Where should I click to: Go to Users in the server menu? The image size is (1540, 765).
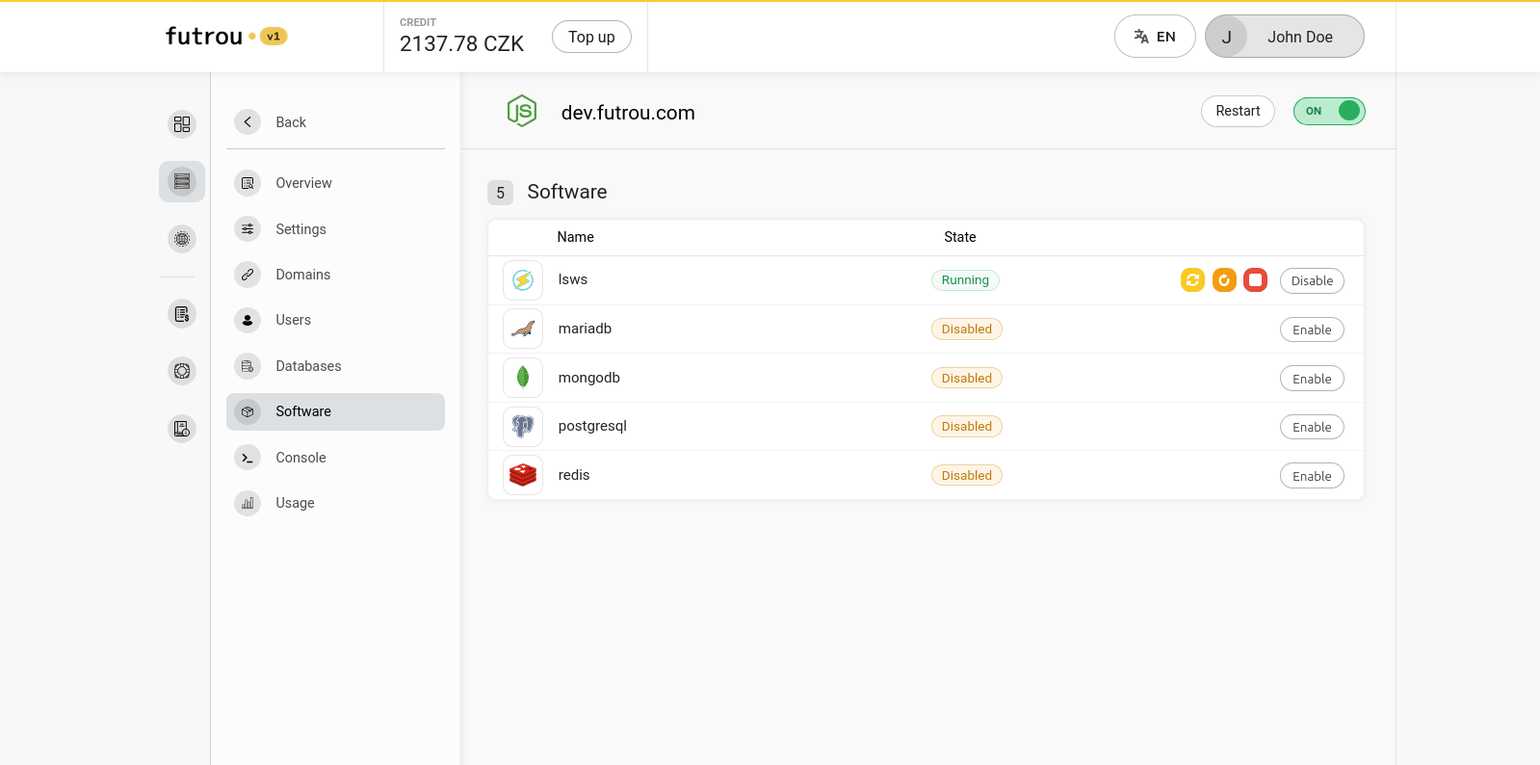pos(335,320)
